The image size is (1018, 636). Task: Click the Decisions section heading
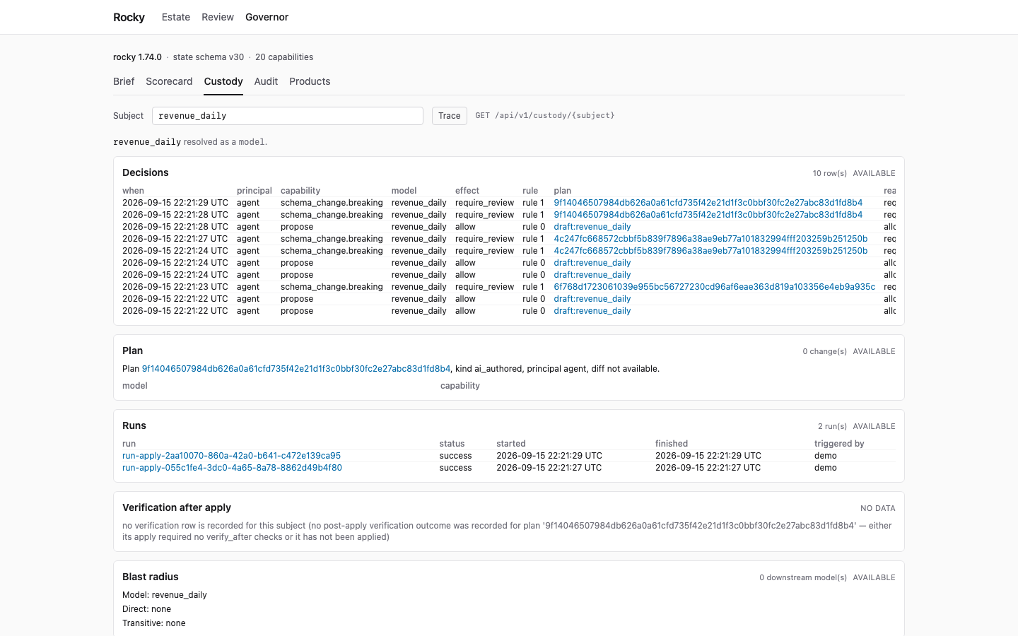click(x=146, y=172)
